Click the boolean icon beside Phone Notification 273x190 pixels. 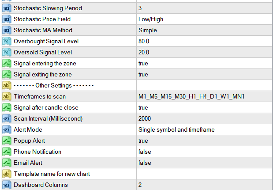7,152
